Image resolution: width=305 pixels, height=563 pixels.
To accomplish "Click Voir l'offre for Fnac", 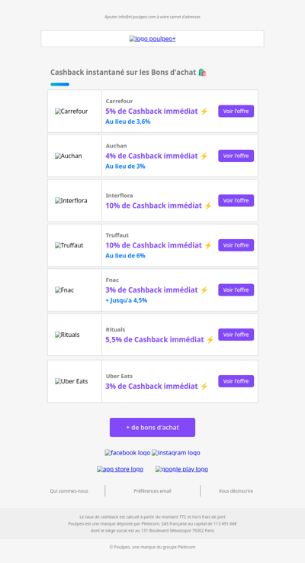I will point(236,290).
